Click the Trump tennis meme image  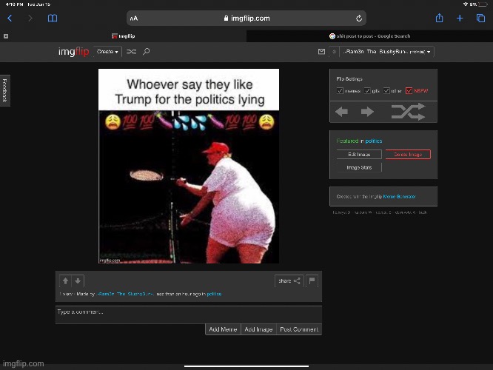tap(189, 166)
